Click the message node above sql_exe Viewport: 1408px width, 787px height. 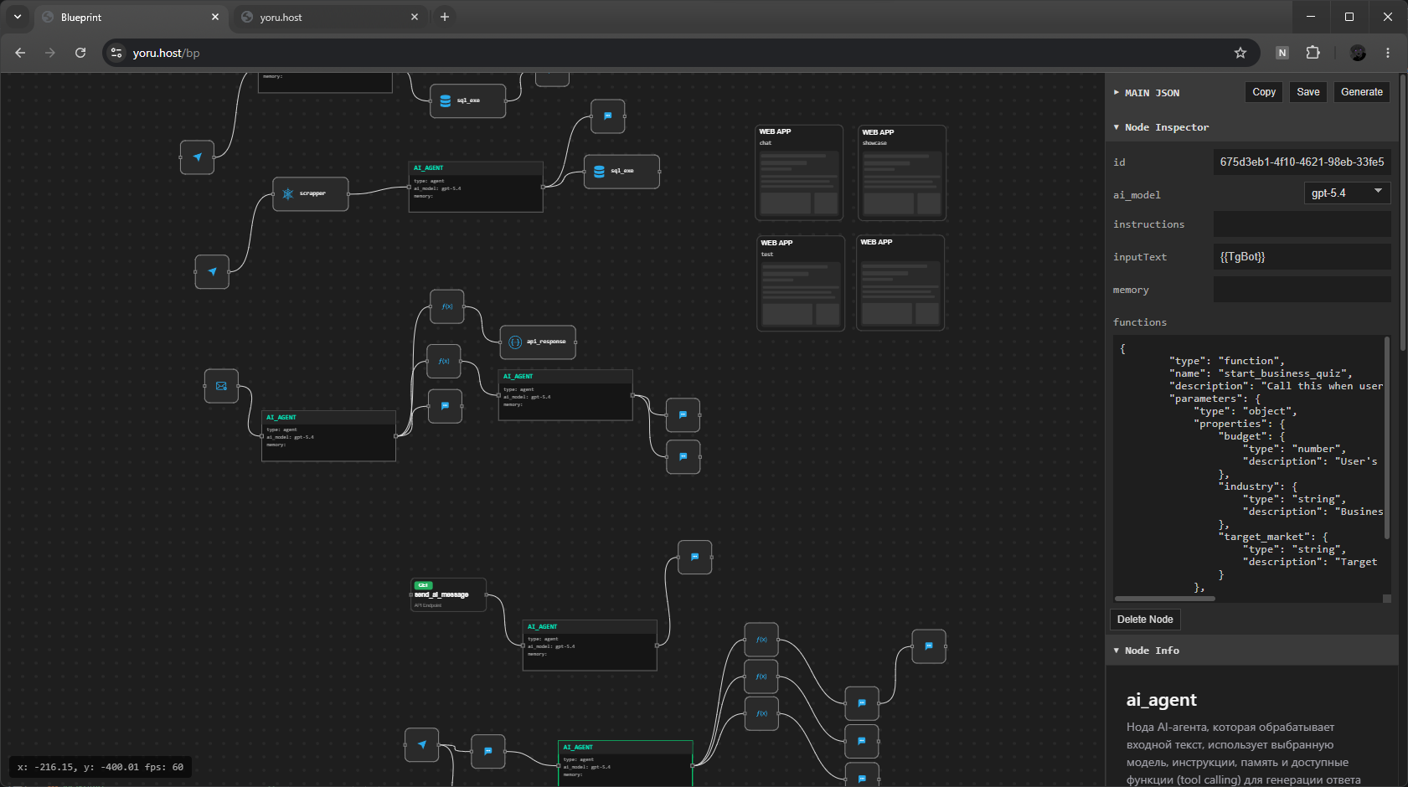click(x=607, y=116)
